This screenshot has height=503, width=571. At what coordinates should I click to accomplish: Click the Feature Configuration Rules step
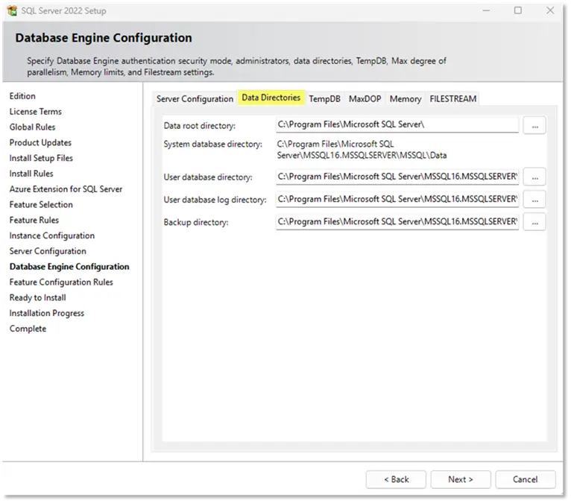tap(62, 282)
